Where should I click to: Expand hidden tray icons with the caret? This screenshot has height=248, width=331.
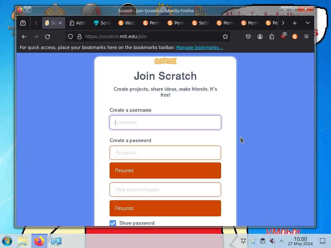tap(282, 241)
